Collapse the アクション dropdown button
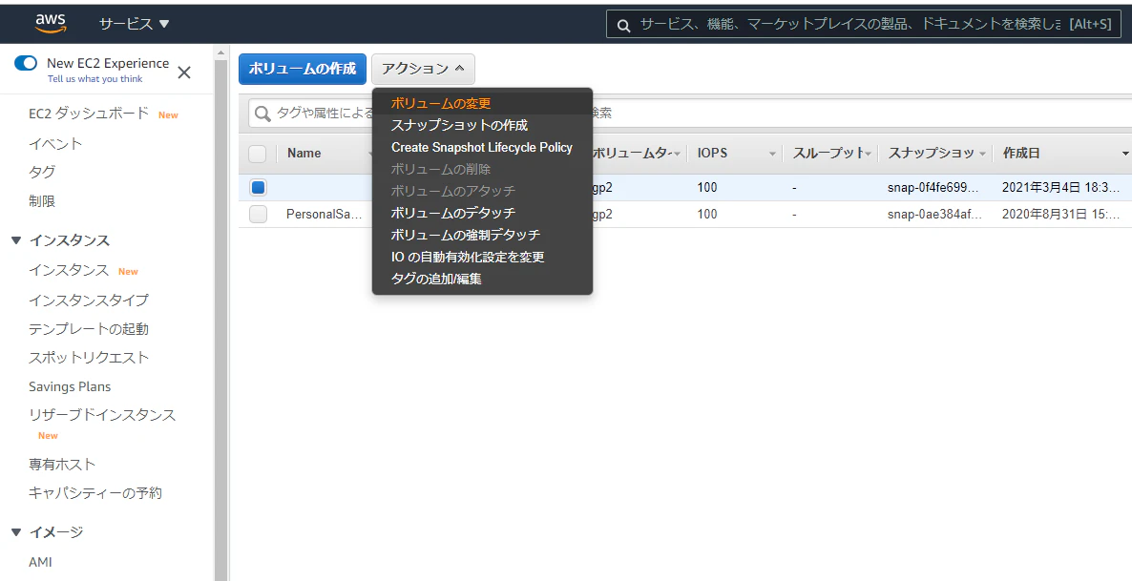 (x=423, y=69)
